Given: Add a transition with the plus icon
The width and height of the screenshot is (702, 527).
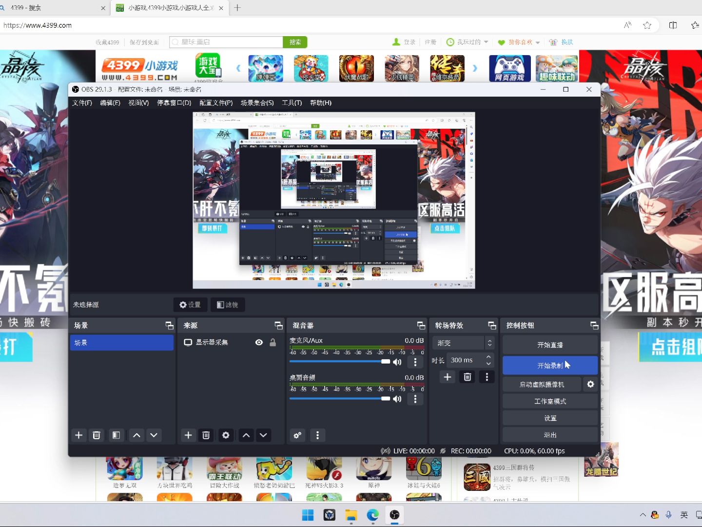Looking at the screenshot, I should [448, 377].
